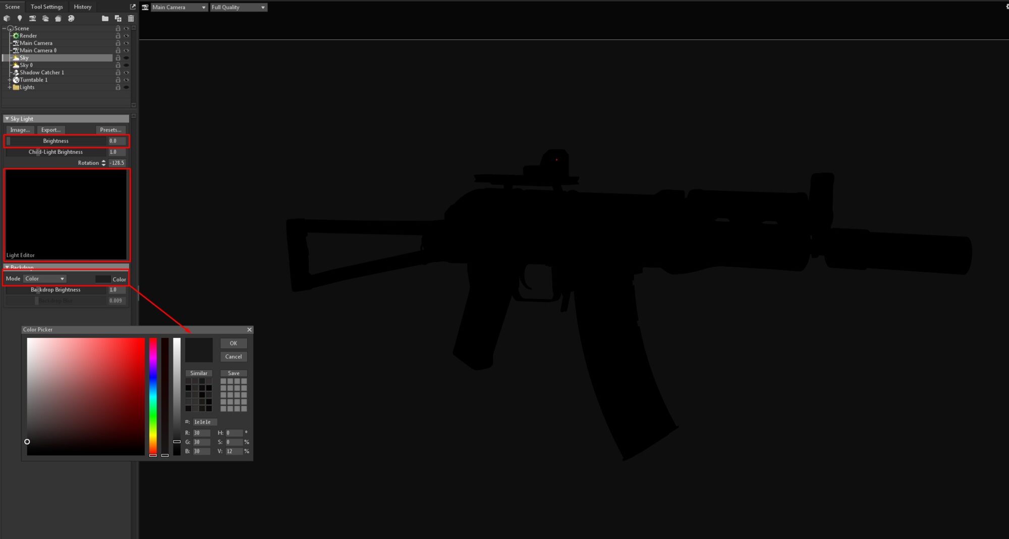Hide the Shadow Catcher 1 object

pyautogui.click(x=126, y=73)
